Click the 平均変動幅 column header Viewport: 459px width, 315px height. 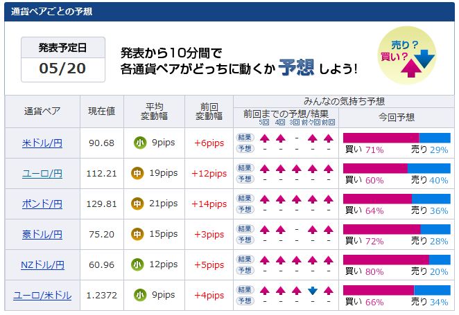point(155,112)
